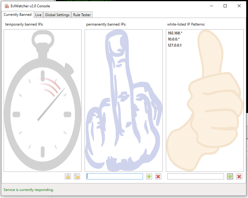Image resolution: width=248 pixels, height=198 pixels.
Task: Click the 'permanently banned IPs:' label
Action: (106, 24)
